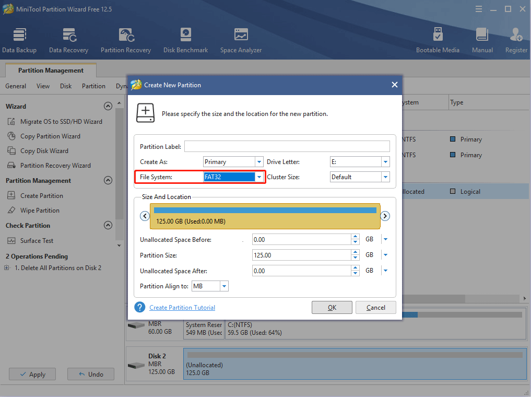Move the partition right with the arrow button
The width and height of the screenshot is (531, 397).
click(385, 216)
